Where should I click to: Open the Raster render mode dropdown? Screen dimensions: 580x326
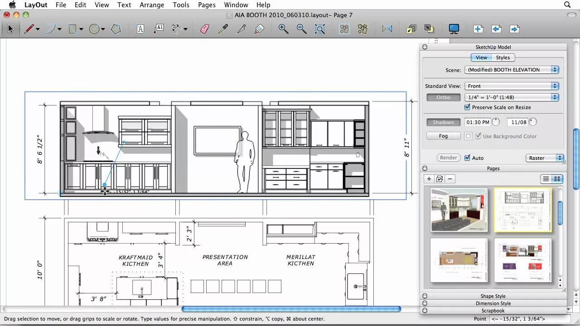545,158
